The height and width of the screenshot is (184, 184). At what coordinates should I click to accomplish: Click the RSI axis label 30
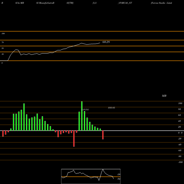[x=3, y=54]
